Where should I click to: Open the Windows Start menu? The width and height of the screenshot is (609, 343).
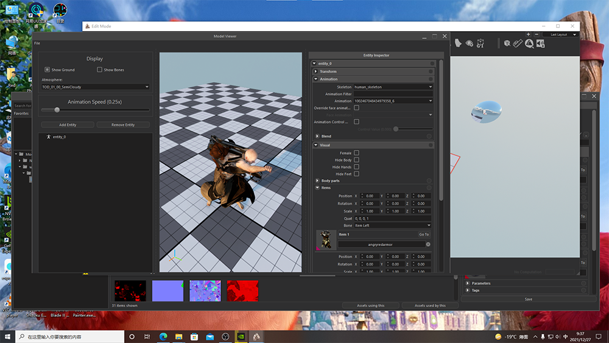pyautogui.click(x=7, y=336)
